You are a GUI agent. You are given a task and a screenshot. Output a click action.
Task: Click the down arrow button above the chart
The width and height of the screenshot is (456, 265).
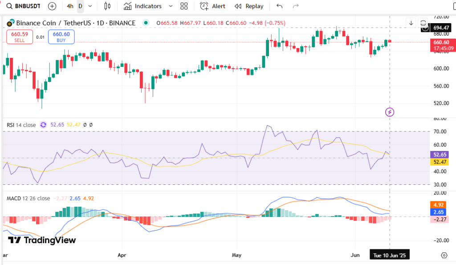[411, 23]
